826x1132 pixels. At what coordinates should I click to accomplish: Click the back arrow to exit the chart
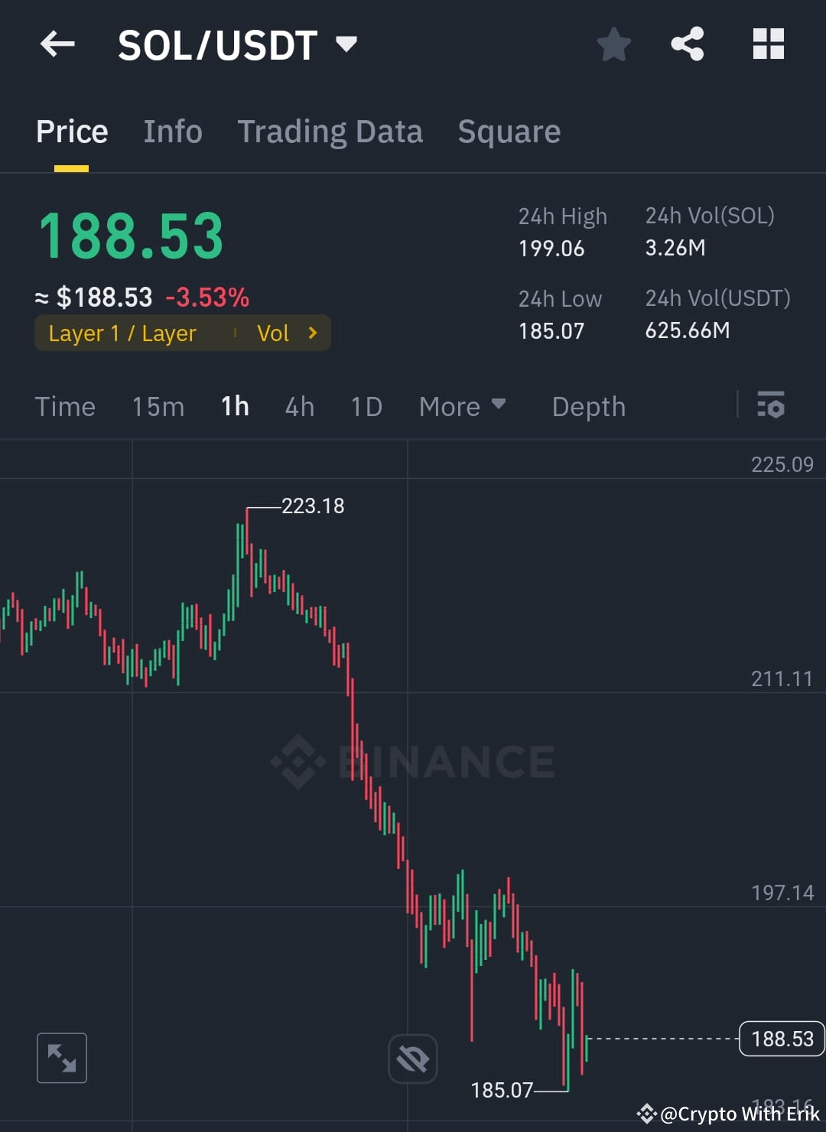tap(57, 44)
